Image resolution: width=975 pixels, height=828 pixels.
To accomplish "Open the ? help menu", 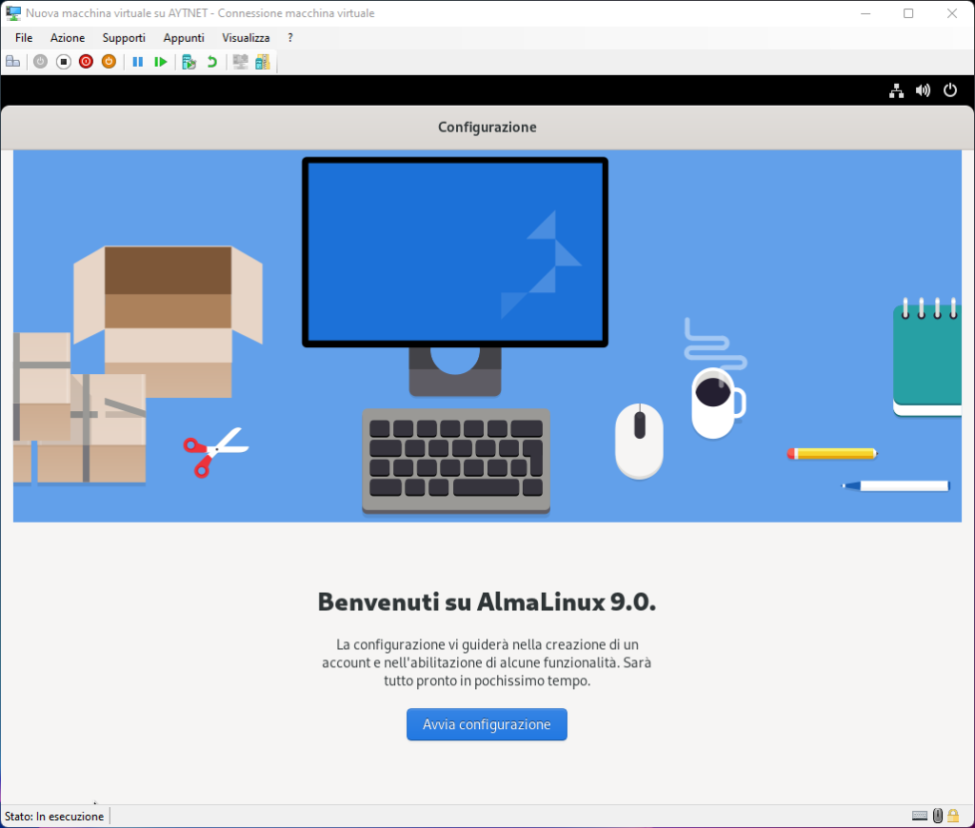I will tap(290, 38).
